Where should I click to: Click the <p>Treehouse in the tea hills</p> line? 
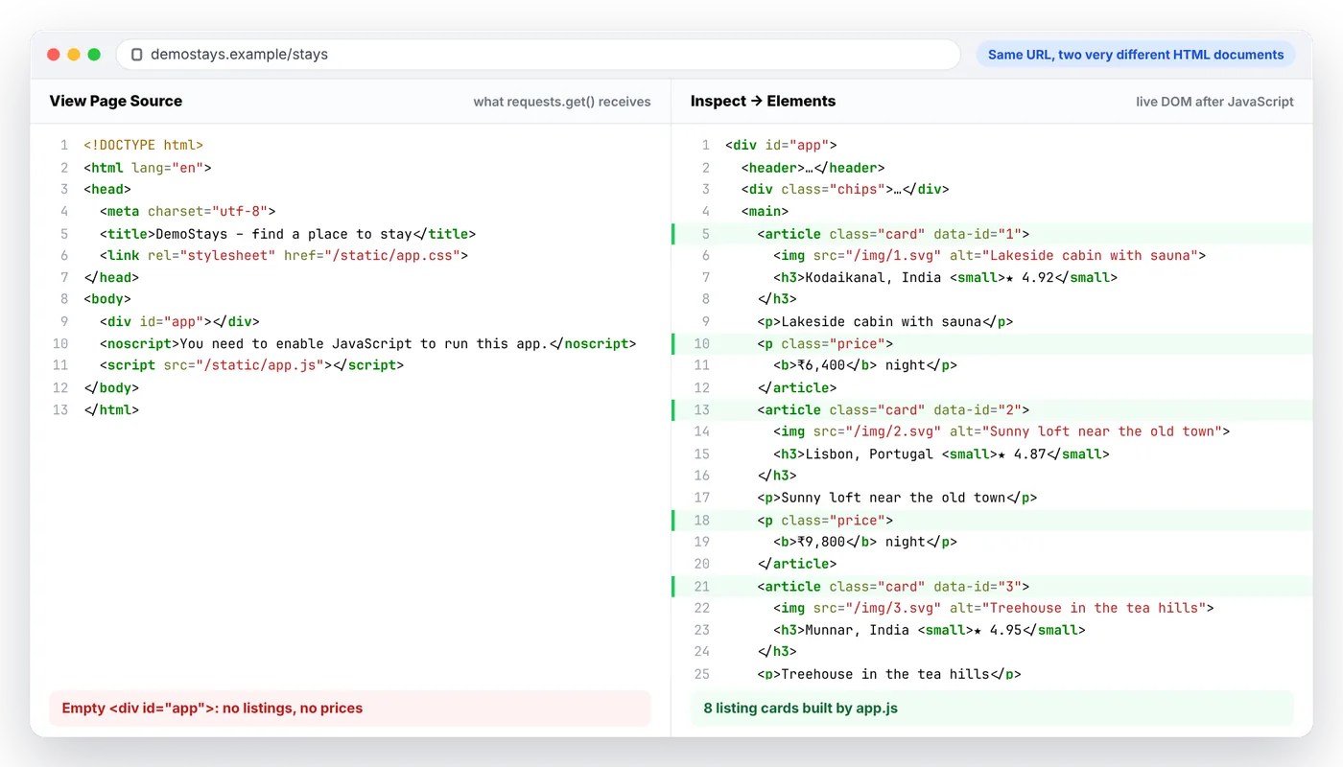tap(889, 674)
